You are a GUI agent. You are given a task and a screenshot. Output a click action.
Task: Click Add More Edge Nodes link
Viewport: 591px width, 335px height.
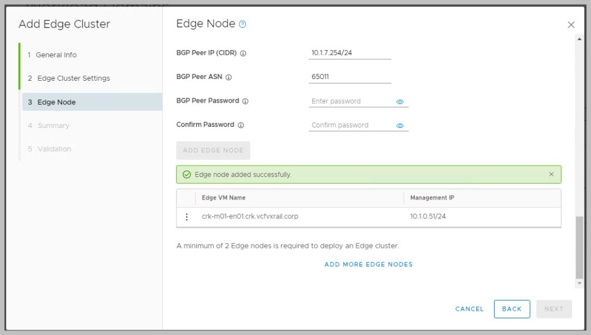368,265
